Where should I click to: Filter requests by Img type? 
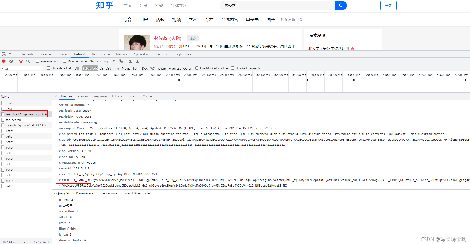click(x=116, y=68)
